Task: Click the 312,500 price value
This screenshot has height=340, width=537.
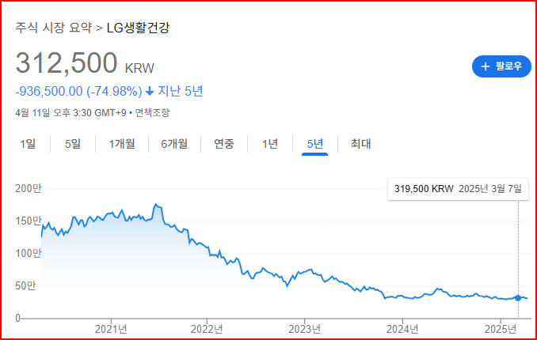Action: coord(67,63)
